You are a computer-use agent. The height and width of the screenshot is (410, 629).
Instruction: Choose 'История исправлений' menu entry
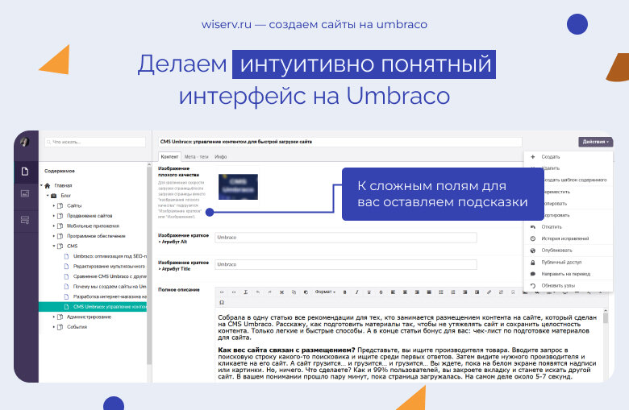(569, 238)
